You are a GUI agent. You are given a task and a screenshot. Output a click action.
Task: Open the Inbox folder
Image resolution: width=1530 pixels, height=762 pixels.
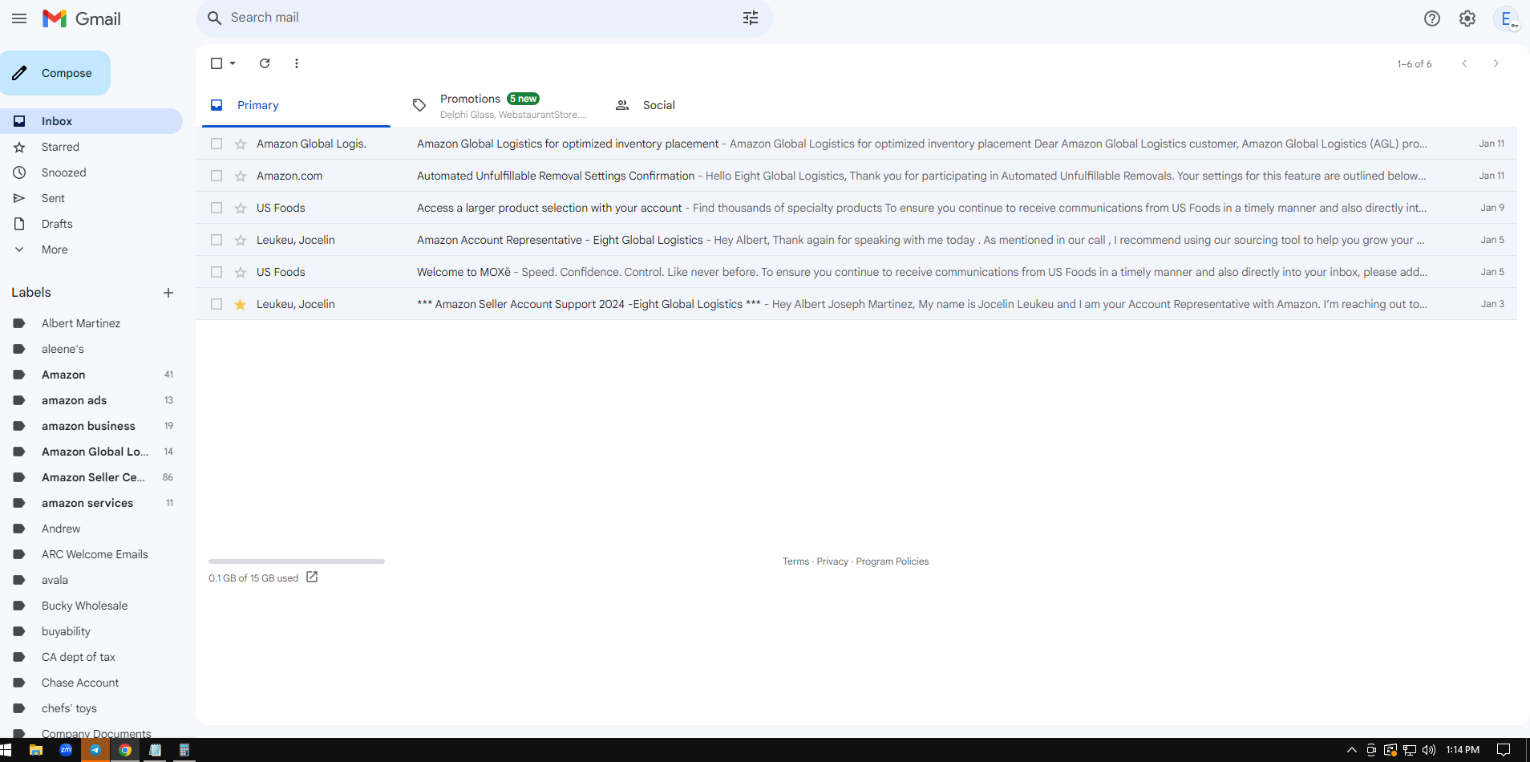coord(91,121)
